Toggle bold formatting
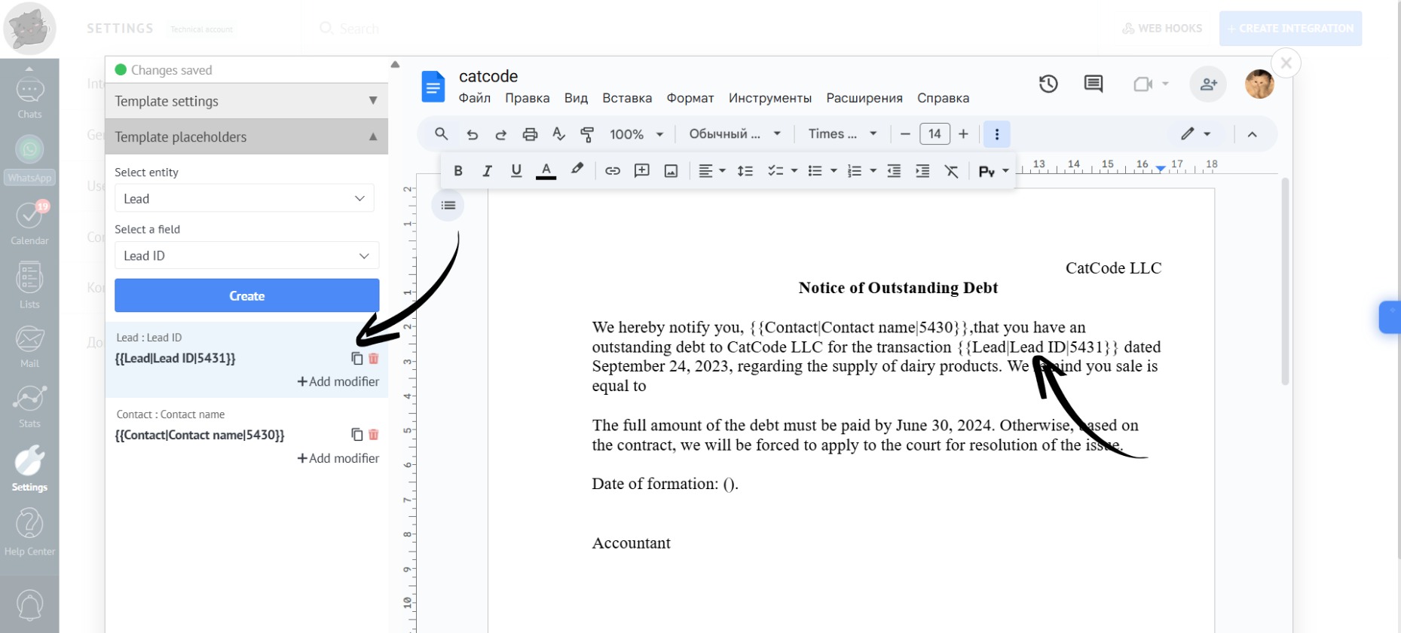The image size is (1401, 633). tap(458, 171)
